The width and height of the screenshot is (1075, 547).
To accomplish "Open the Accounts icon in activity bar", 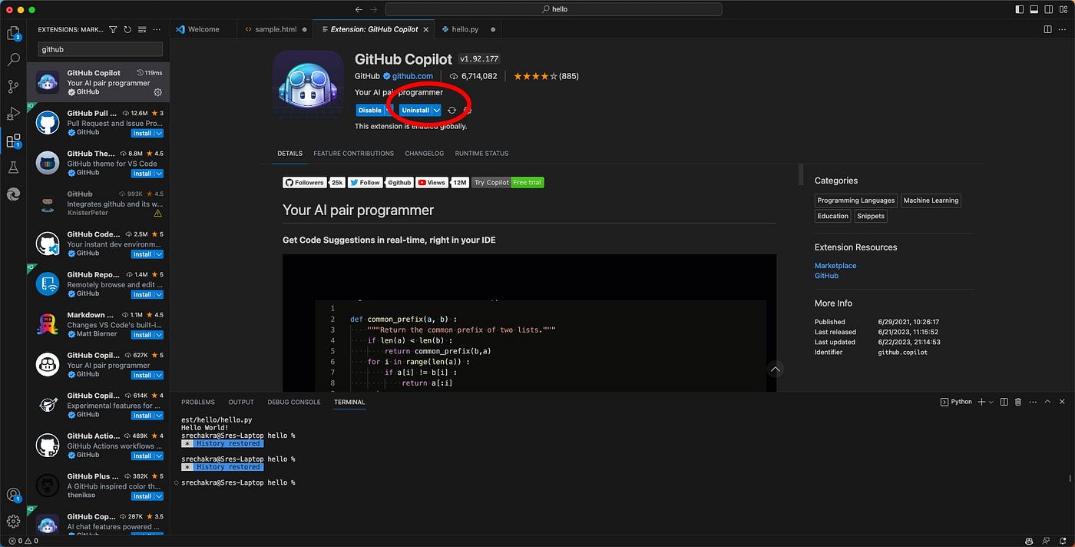I will [x=13, y=495].
